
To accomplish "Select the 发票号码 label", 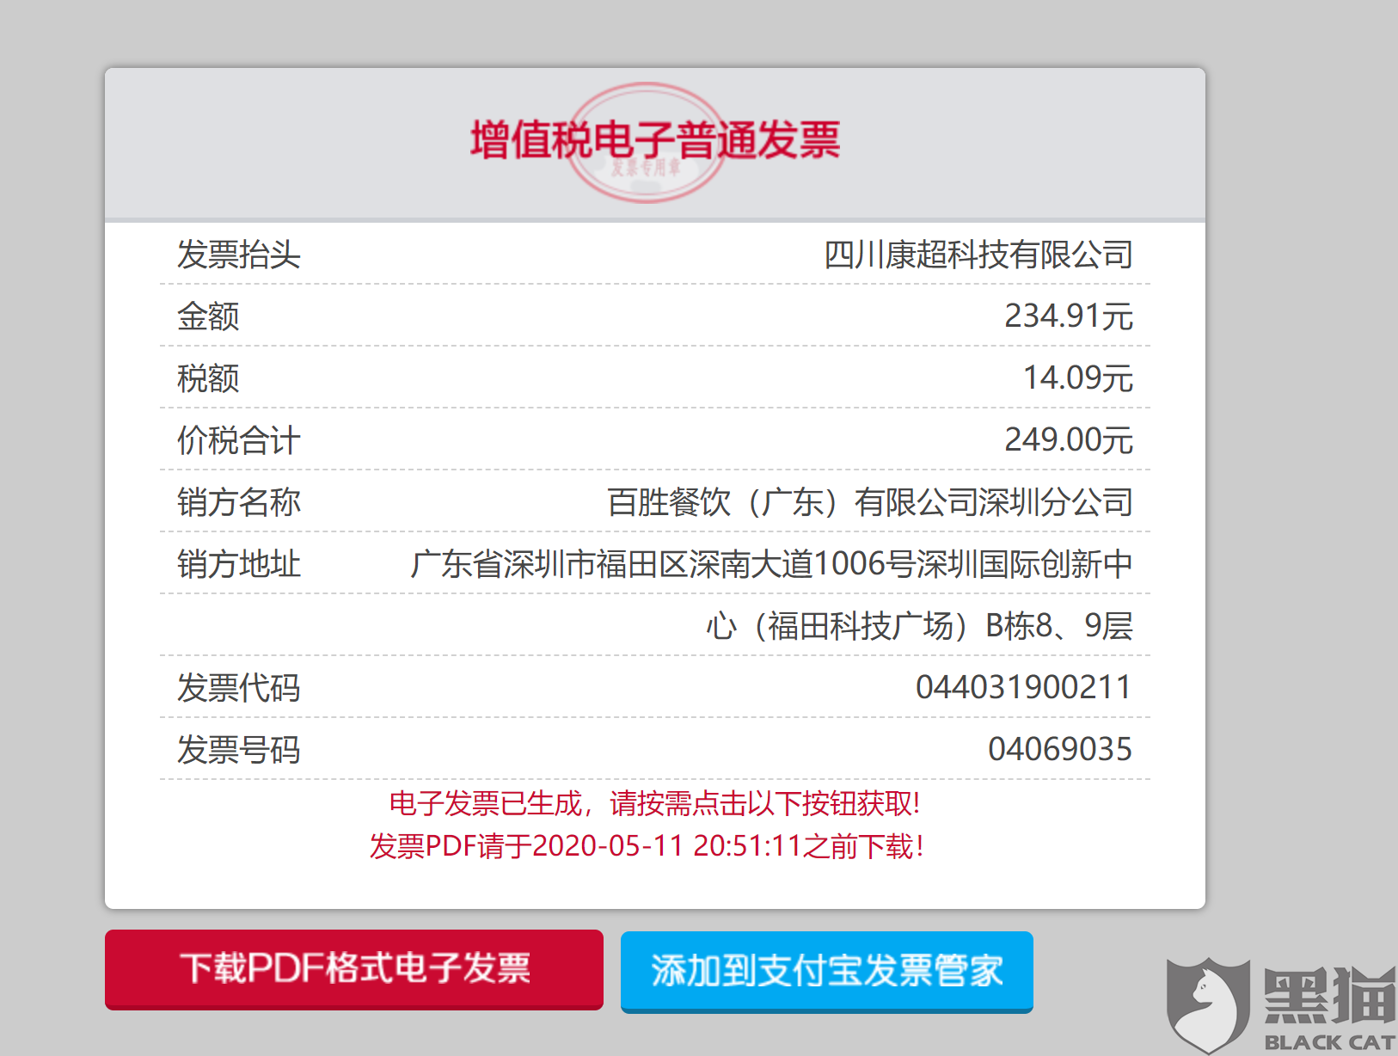I will pos(239,750).
